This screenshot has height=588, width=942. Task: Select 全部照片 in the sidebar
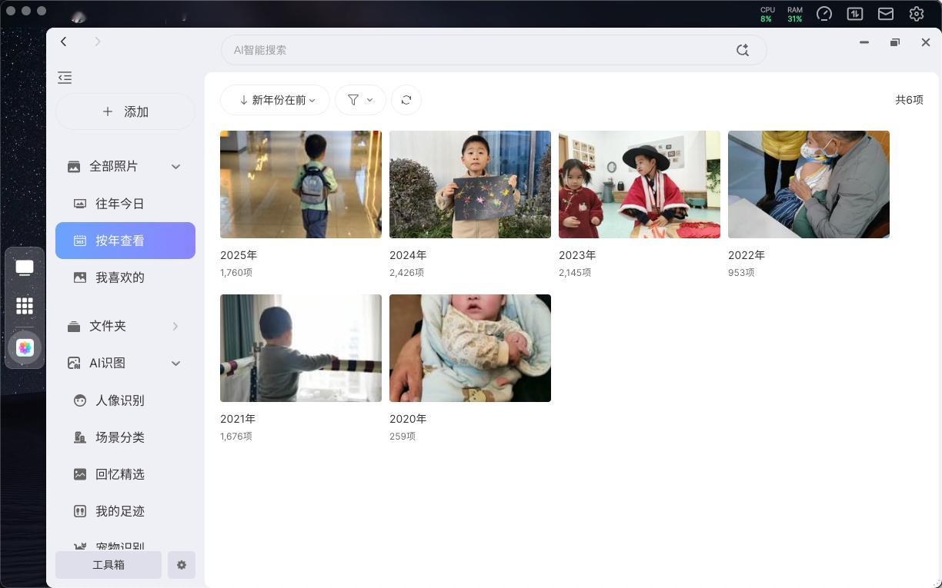coord(113,166)
